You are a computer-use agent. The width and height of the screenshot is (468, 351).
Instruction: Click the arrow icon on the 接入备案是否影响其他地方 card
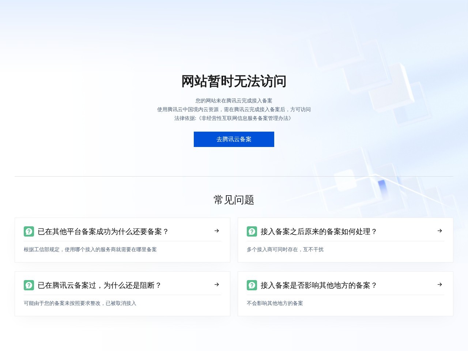(440, 285)
